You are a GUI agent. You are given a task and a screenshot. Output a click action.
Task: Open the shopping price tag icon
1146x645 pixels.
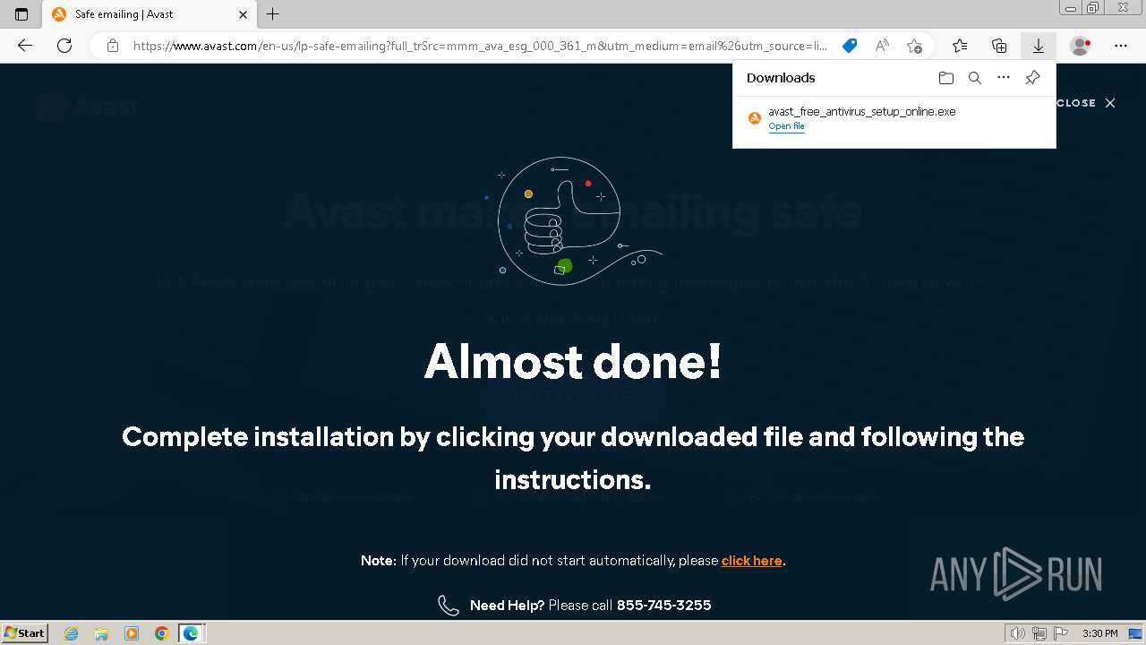850,46
